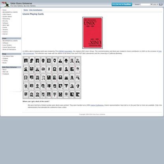Open the Unix 25th Anniversary link
The width and height of the screenshot is (164, 164).
(92, 52)
